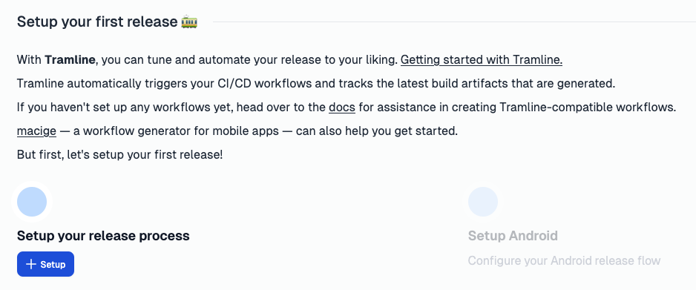
Task: Click the plus icon inside Setup button
Action: tap(31, 264)
